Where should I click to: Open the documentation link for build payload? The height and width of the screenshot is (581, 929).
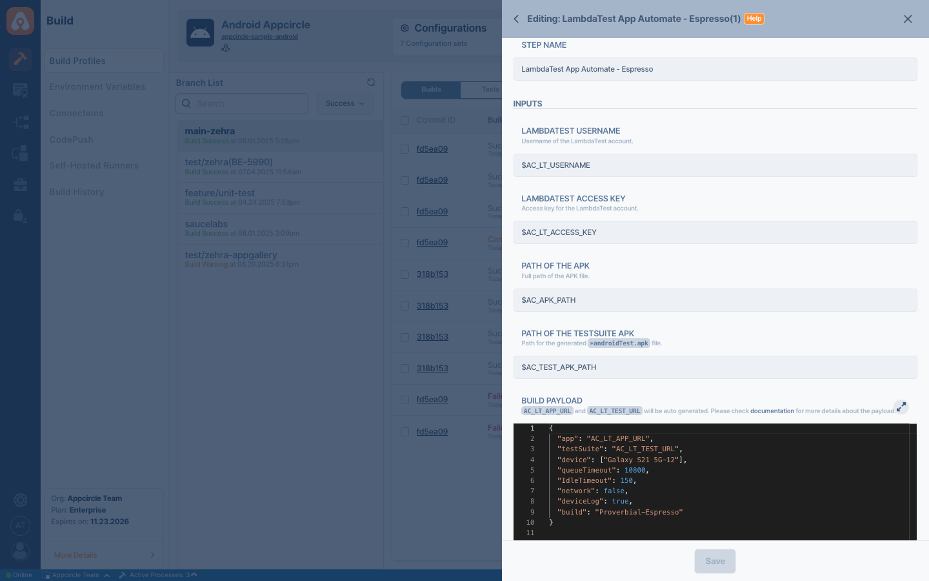point(772,411)
